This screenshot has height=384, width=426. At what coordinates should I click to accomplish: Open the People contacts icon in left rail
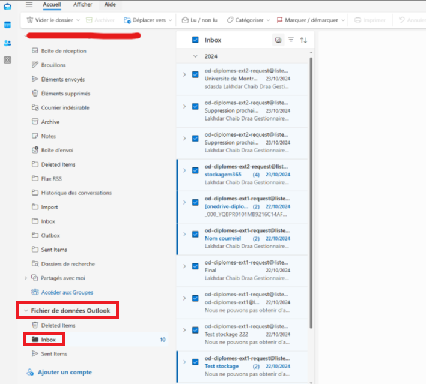(x=7, y=43)
